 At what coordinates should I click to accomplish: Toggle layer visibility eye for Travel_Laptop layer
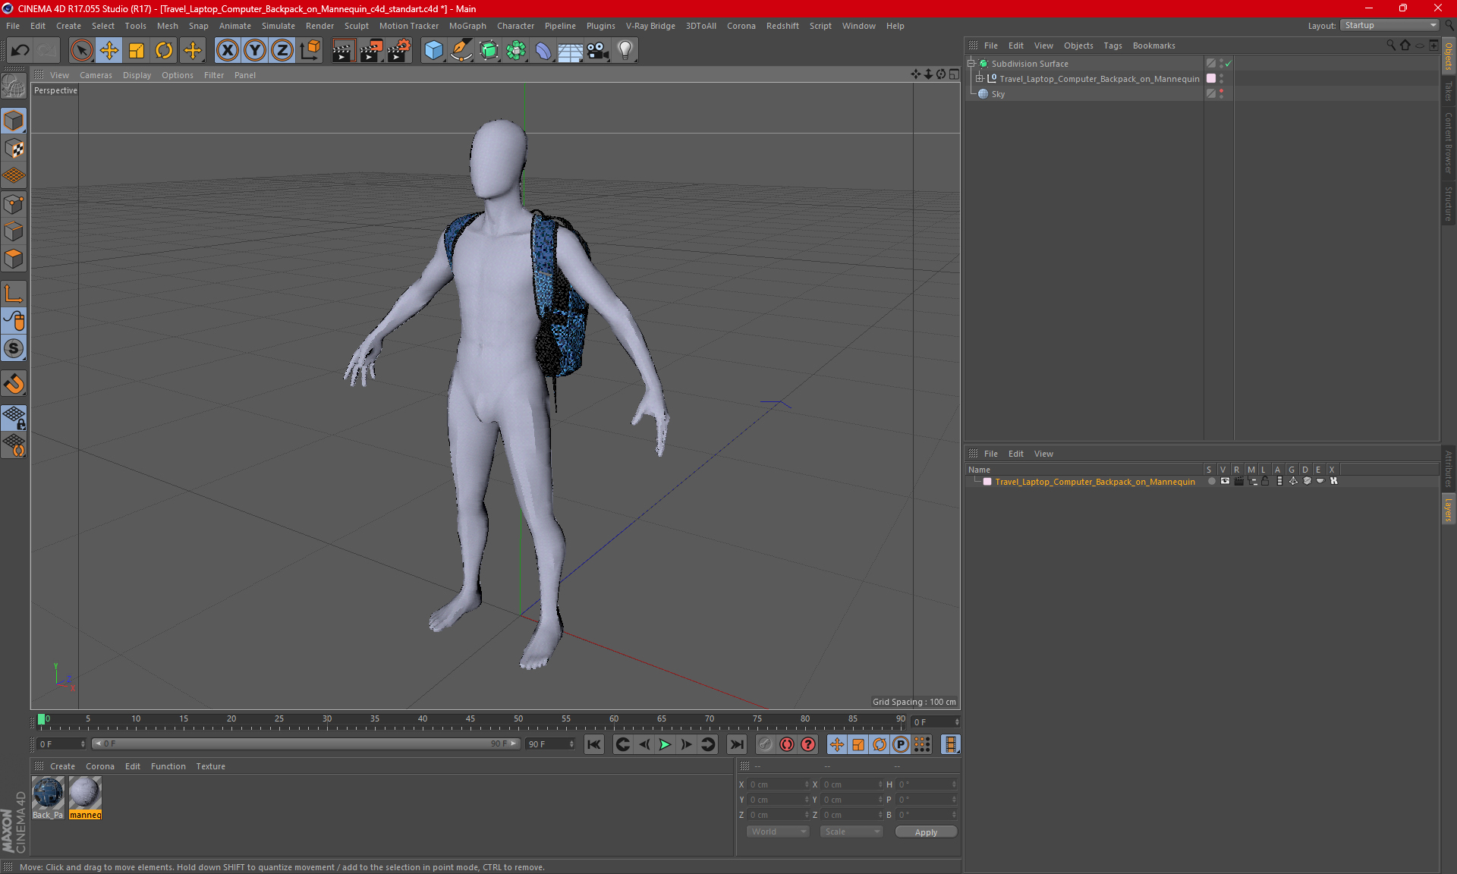(x=1225, y=481)
